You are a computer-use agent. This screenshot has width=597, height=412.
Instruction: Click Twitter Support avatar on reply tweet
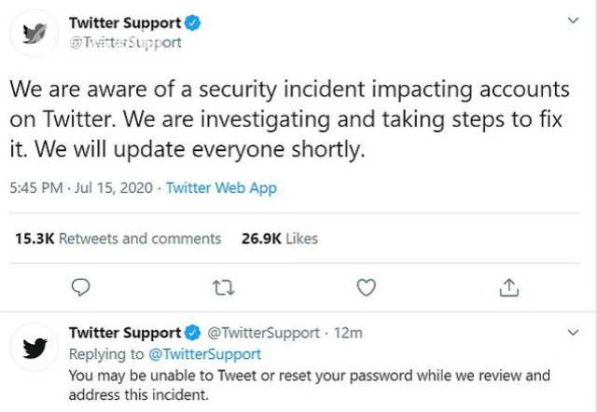click(35, 347)
